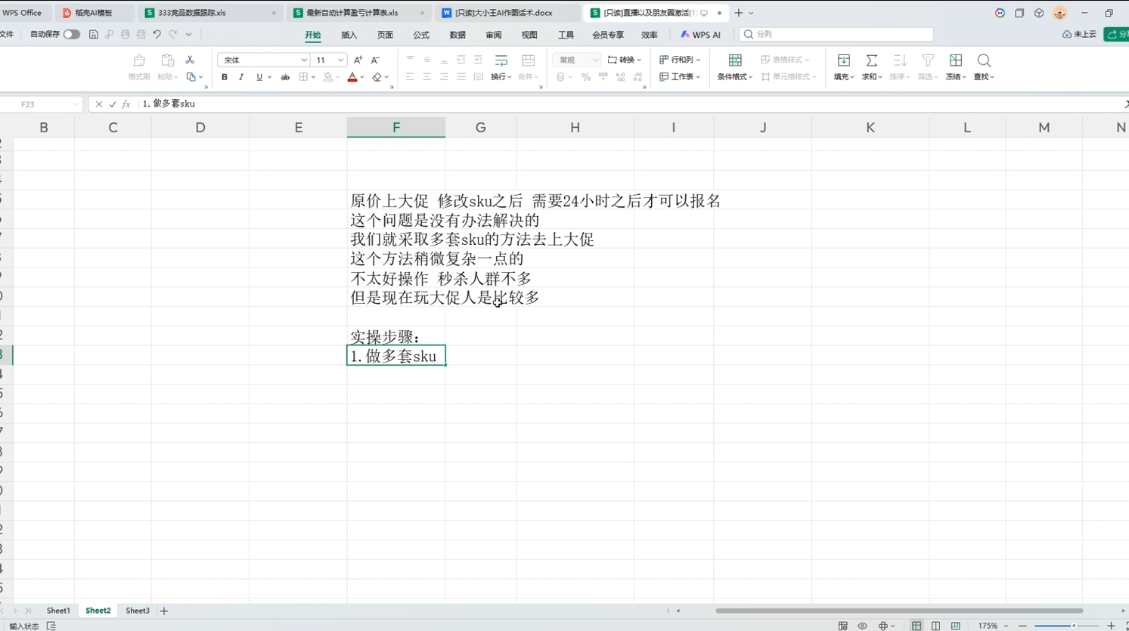1129x631 pixels.
Task: Open the font name 宋体 dropdown
Action: (304, 60)
